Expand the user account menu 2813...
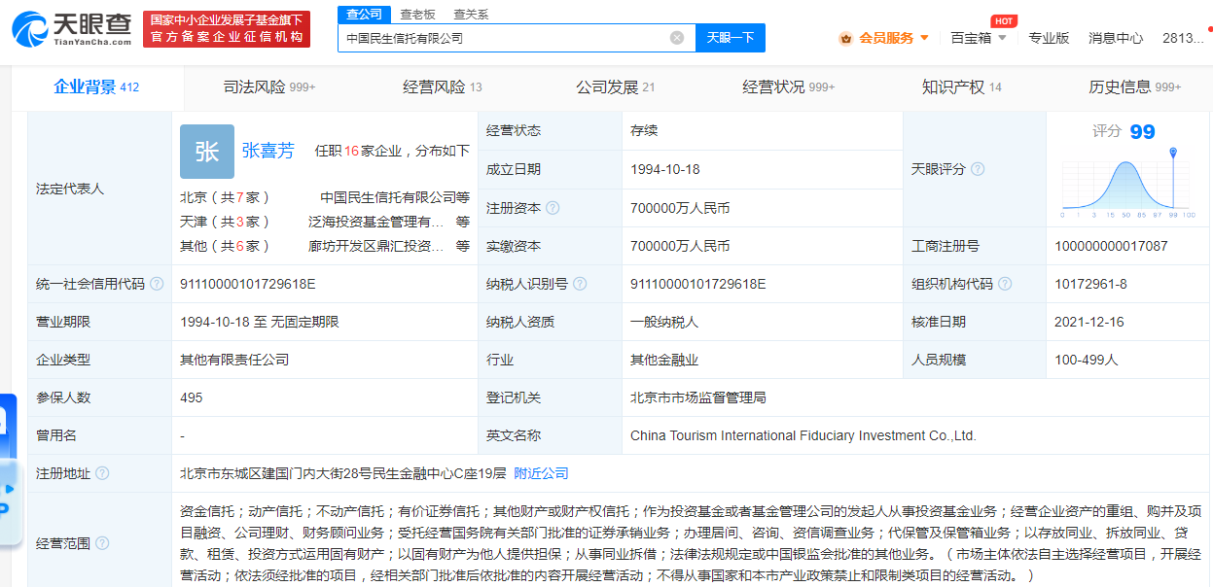 [1185, 38]
